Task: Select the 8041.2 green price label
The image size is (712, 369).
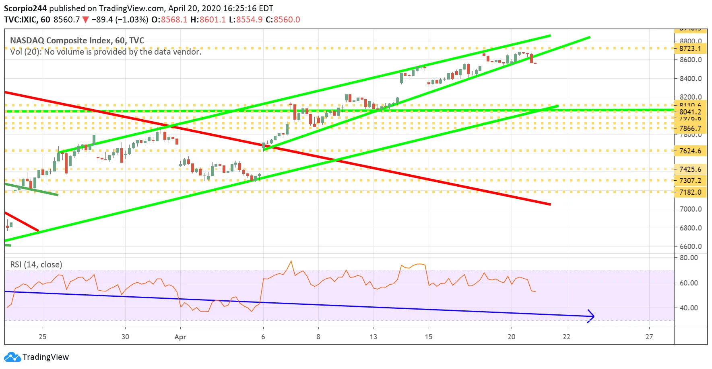Action: click(x=690, y=112)
